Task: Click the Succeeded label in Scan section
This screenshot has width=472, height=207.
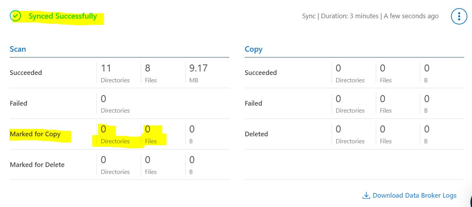Action: point(26,73)
